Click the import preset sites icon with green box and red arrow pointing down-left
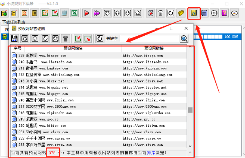This screenshot has height=158, width=245. click(x=78, y=39)
